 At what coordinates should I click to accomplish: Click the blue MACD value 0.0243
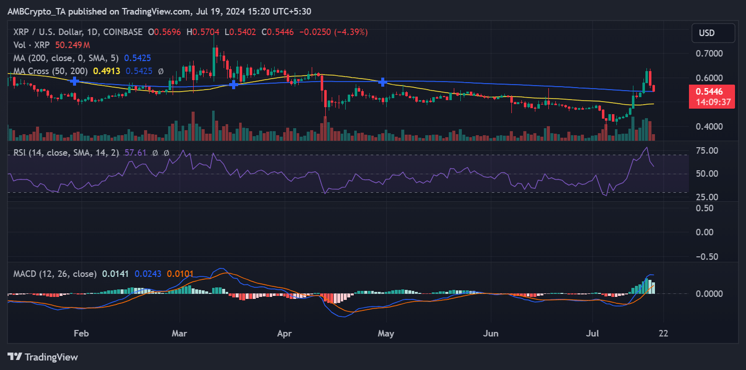click(148, 274)
